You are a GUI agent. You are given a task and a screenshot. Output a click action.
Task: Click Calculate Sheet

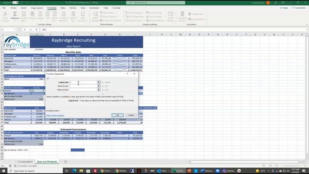pyautogui.click(x=197, y=19)
